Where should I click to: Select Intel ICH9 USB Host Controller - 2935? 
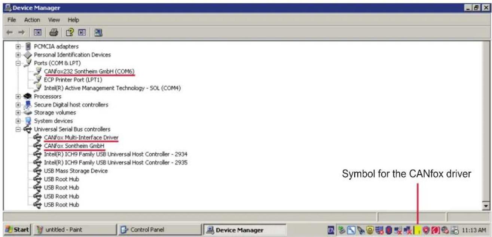(116, 162)
